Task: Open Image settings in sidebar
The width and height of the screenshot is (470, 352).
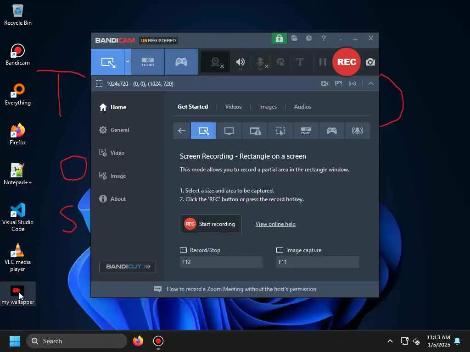Action: (112, 176)
